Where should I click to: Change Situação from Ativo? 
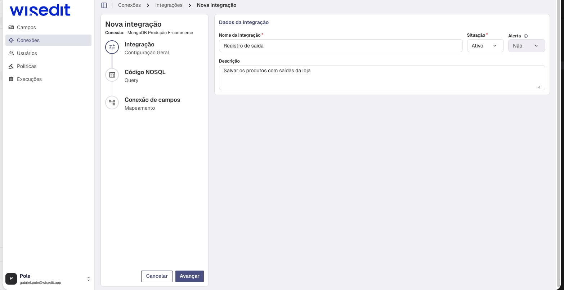tap(485, 46)
